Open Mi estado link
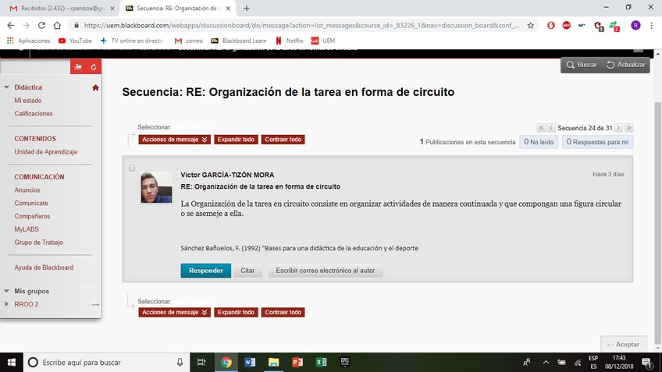The width and height of the screenshot is (662, 372). click(28, 101)
